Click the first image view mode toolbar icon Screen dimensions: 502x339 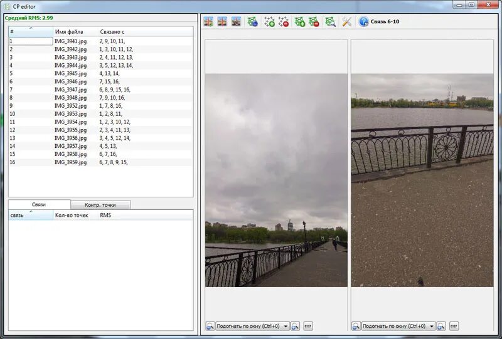coord(208,22)
